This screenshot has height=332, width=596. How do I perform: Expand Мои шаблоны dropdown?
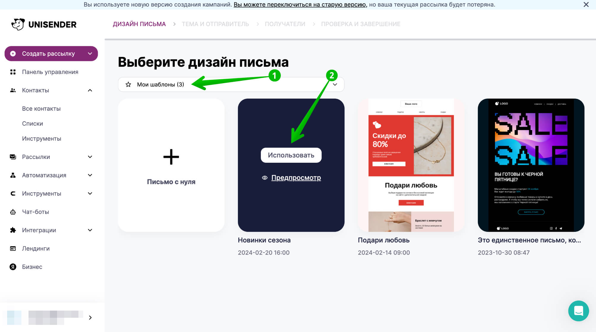[x=335, y=85]
